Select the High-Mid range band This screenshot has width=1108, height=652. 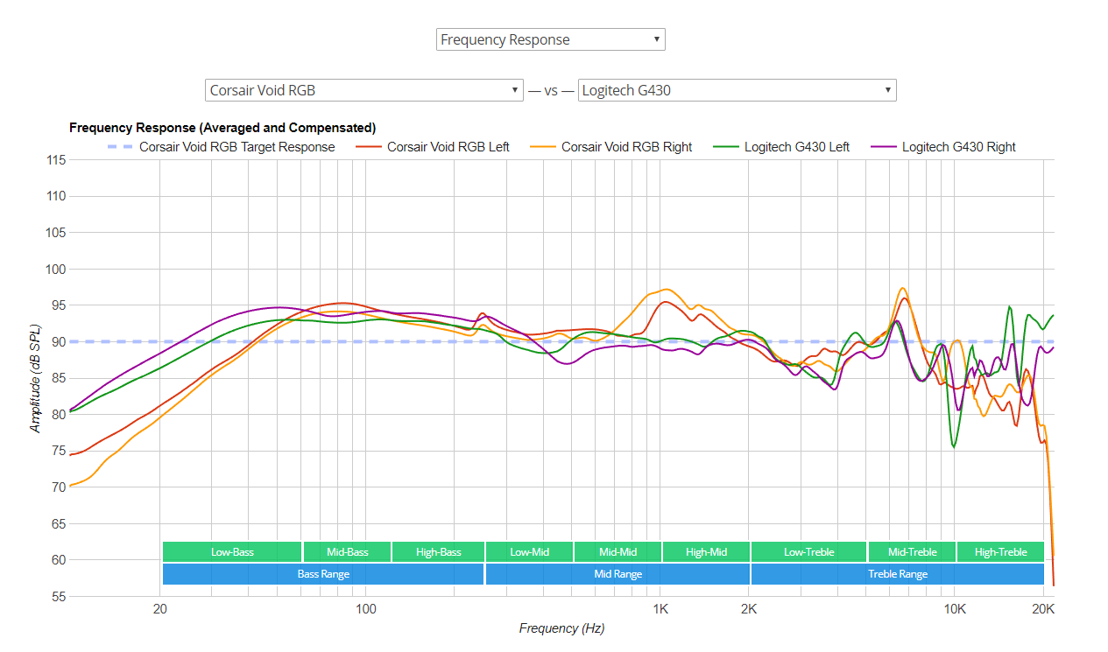coord(706,551)
